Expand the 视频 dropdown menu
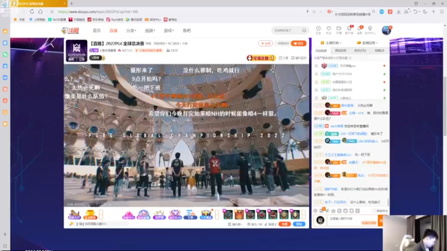The image size is (447, 251). coord(150,31)
